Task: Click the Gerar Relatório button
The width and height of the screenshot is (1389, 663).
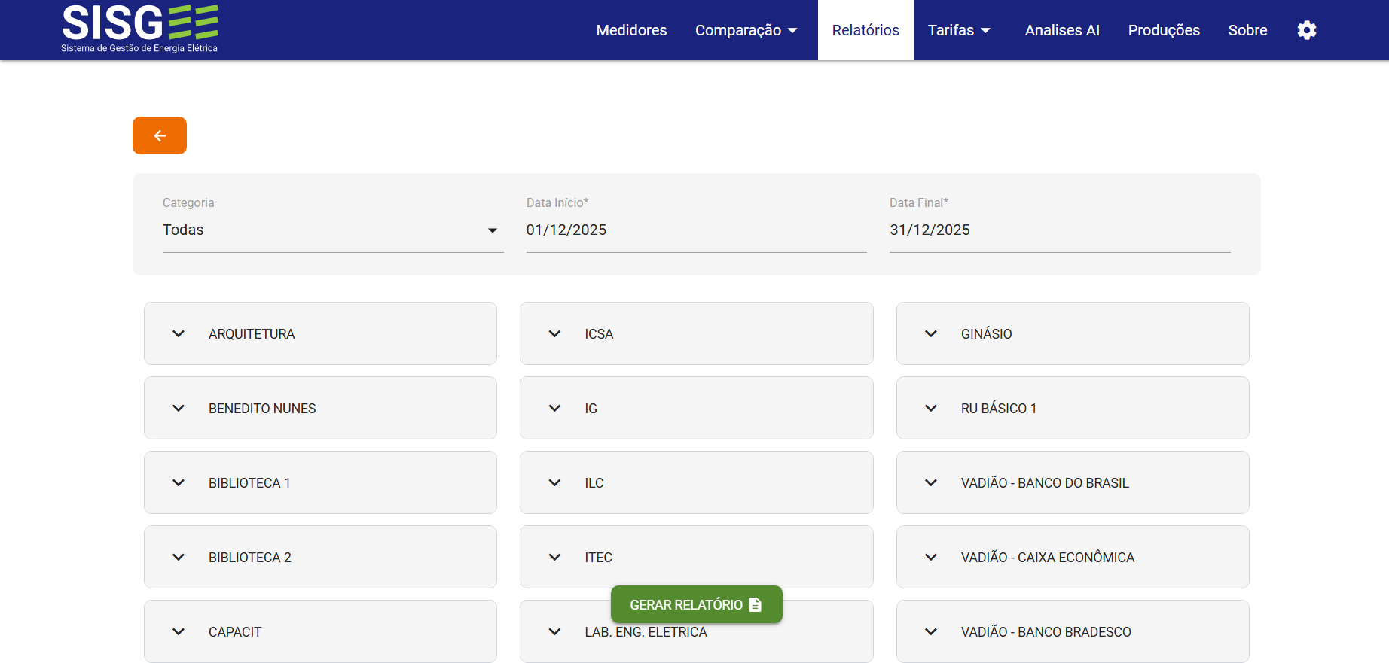Action: point(697,604)
